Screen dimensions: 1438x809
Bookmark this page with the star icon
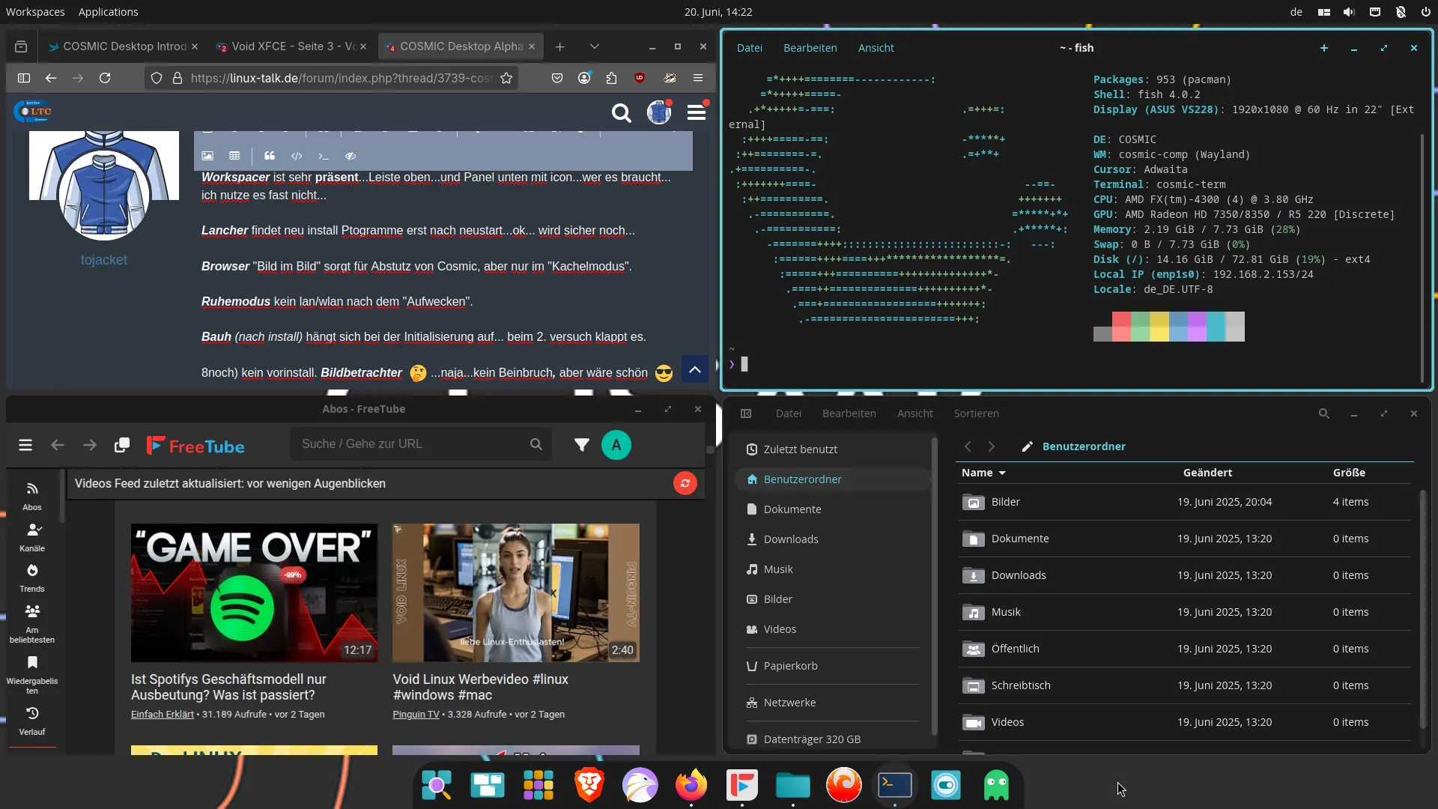tap(506, 78)
